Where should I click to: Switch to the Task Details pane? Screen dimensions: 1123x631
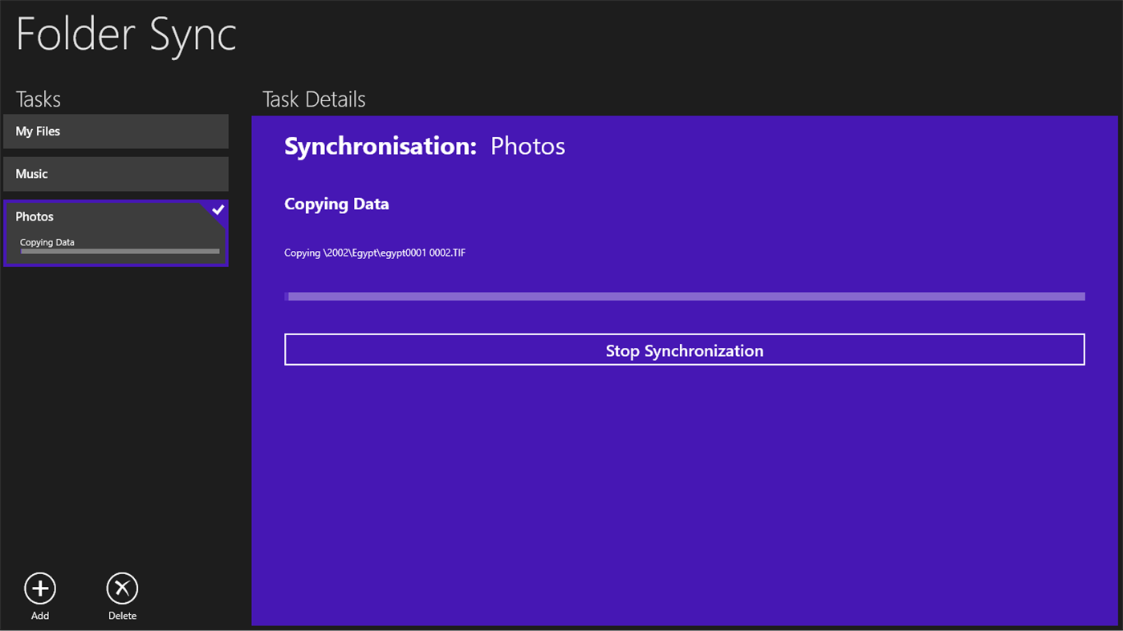pyautogui.click(x=313, y=99)
